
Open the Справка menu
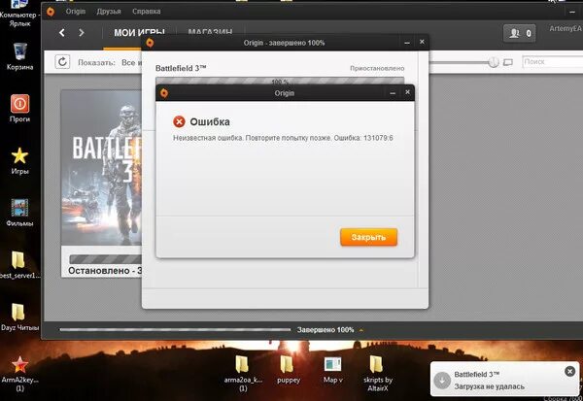(x=147, y=12)
